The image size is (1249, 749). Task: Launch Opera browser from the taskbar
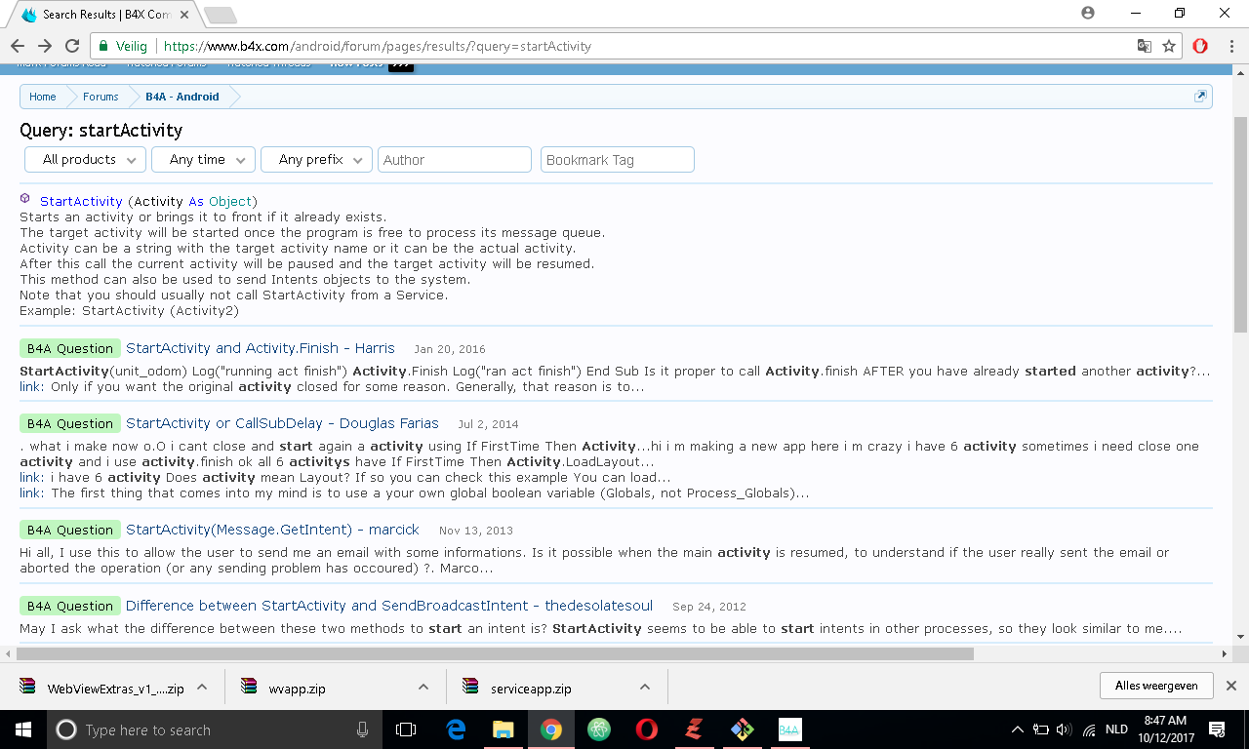(x=646, y=729)
